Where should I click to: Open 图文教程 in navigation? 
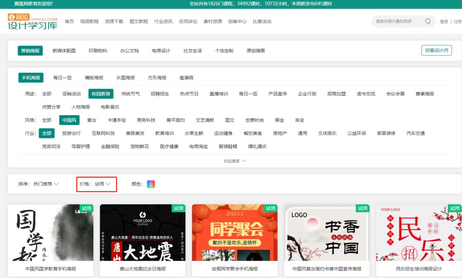point(138,22)
